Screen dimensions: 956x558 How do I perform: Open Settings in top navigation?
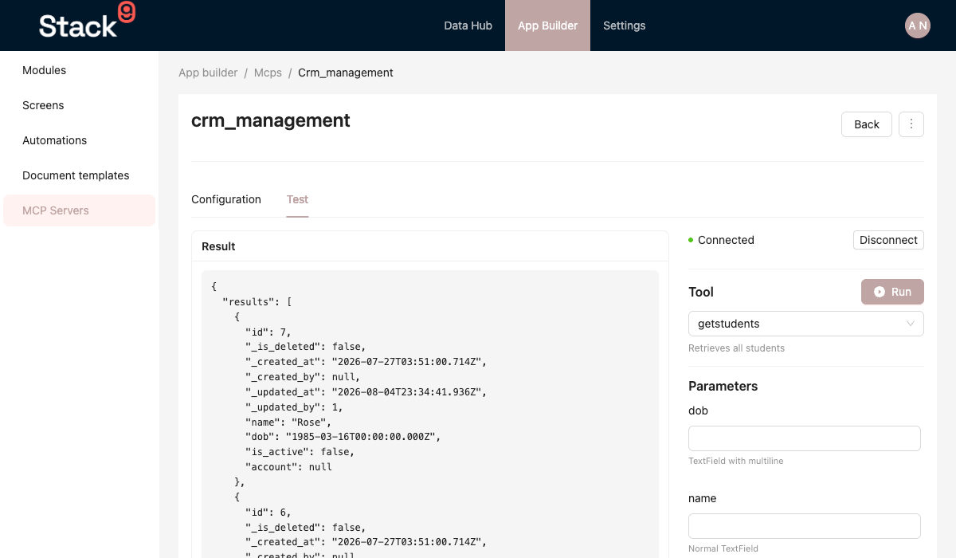[x=624, y=26]
